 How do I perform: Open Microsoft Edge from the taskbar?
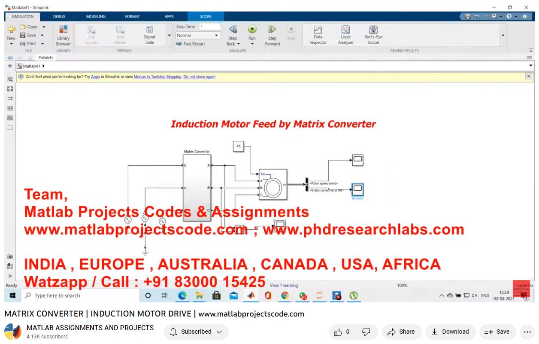182,295
